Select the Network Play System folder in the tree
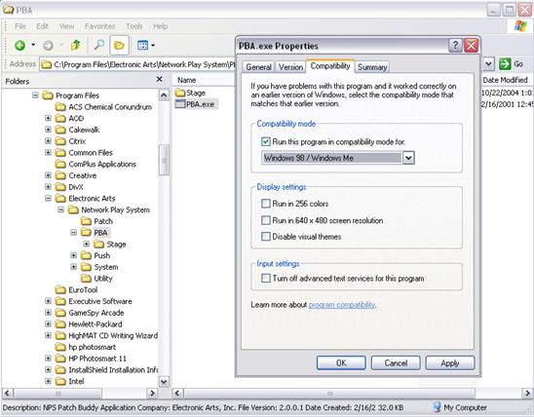 coord(108,209)
